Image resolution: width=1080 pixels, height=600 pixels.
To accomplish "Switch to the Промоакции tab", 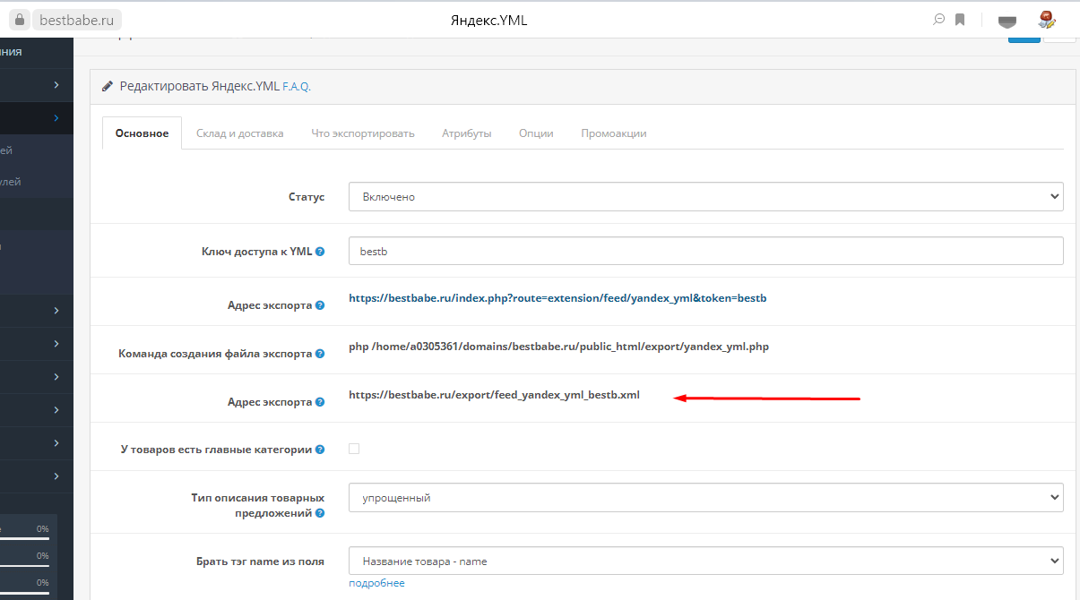I will [x=614, y=133].
